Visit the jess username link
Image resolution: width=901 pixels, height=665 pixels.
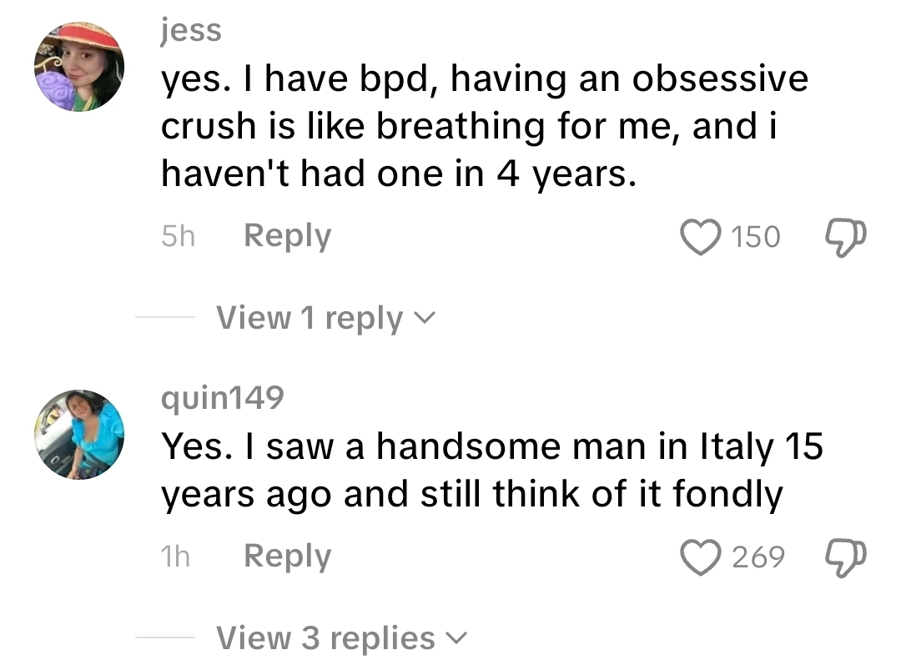pyautogui.click(x=191, y=31)
